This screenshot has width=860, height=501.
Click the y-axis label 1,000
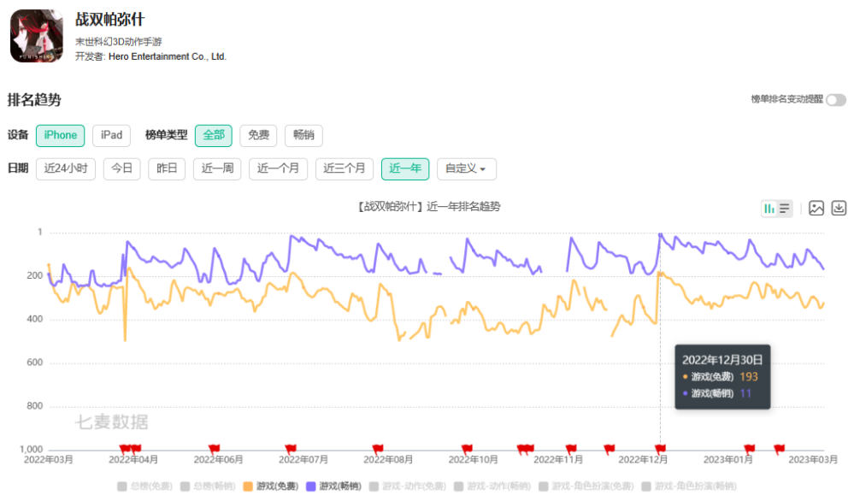tap(32, 450)
